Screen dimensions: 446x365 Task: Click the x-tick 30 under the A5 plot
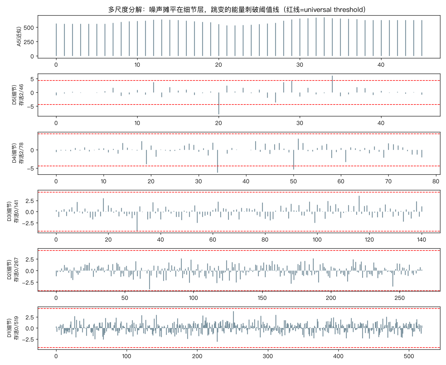[x=300, y=65]
